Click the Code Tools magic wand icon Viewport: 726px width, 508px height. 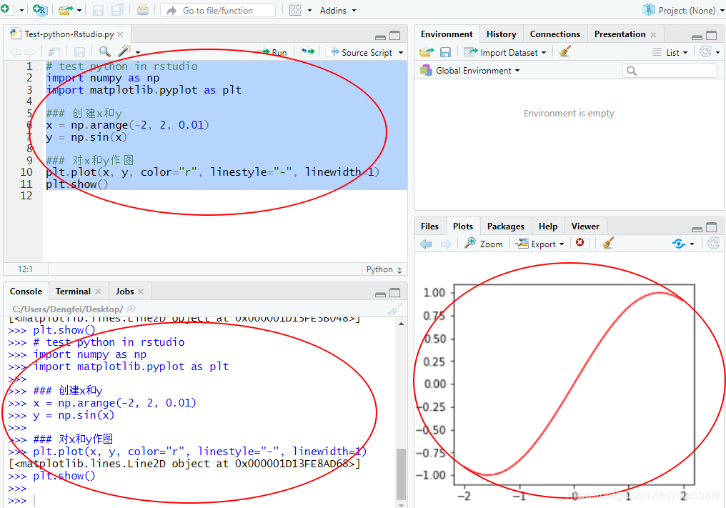(124, 51)
